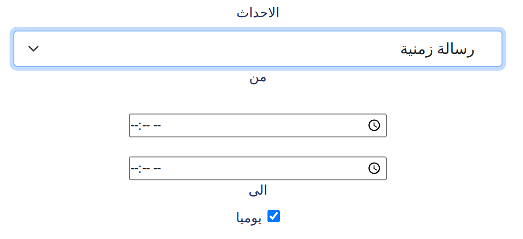Click the يوميا label text beside the checkbox
The width and height of the screenshot is (523, 239).
click(249, 218)
